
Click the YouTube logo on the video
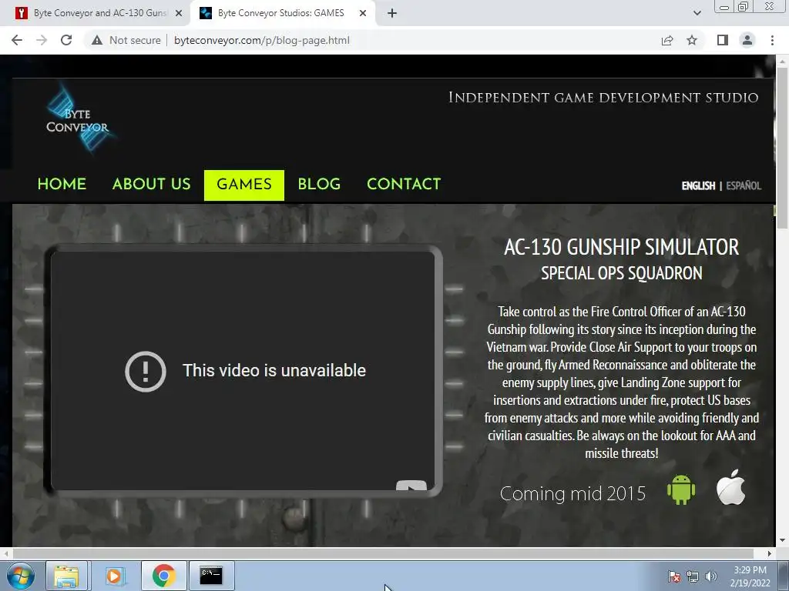click(x=411, y=485)
